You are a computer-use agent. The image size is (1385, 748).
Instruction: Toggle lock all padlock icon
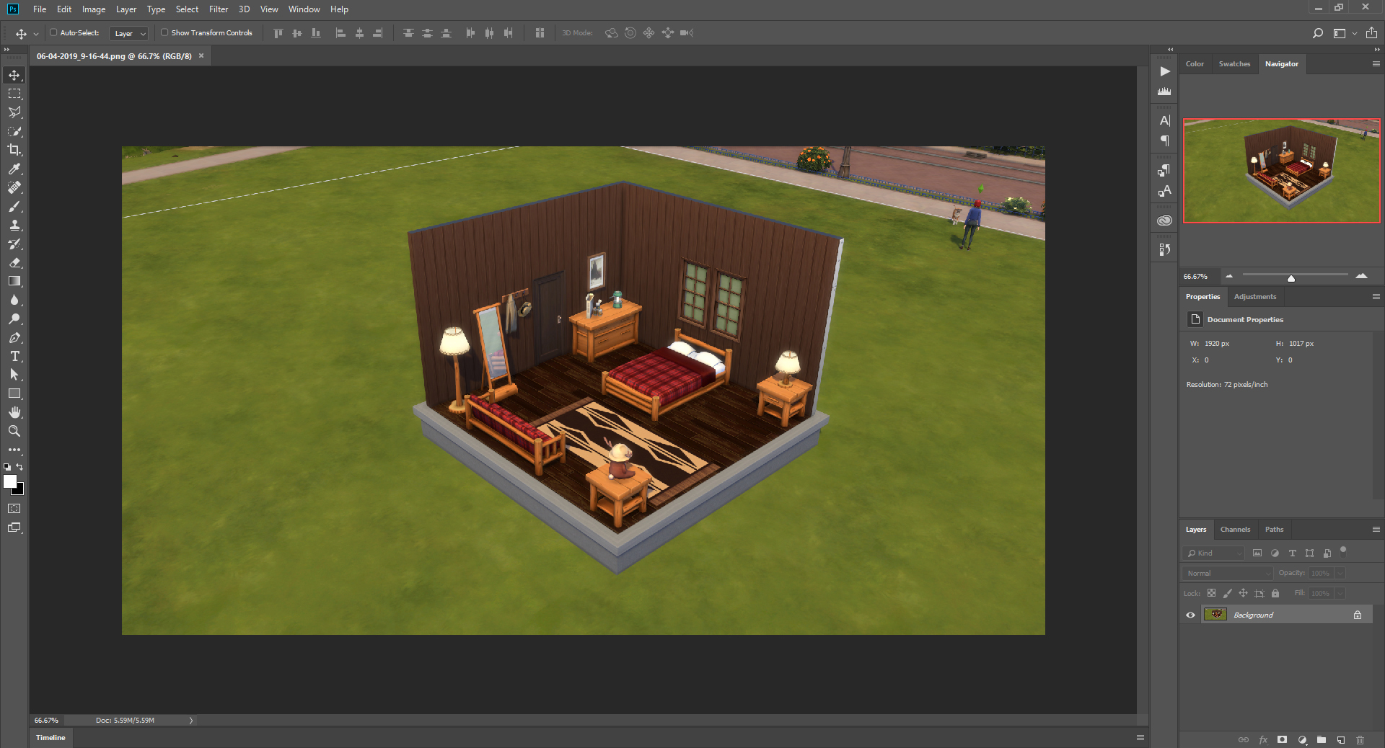(1275, 593)
